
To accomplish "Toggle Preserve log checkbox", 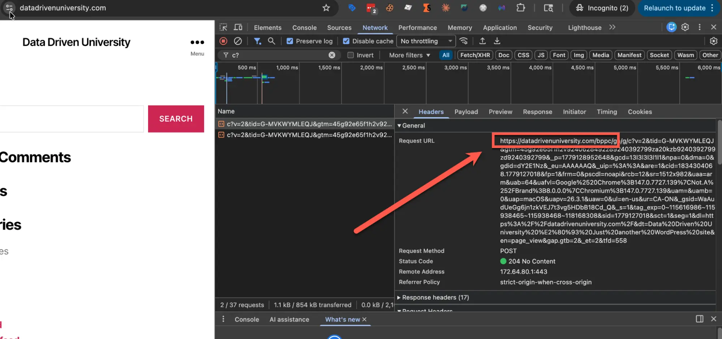I will click(290, 41).
